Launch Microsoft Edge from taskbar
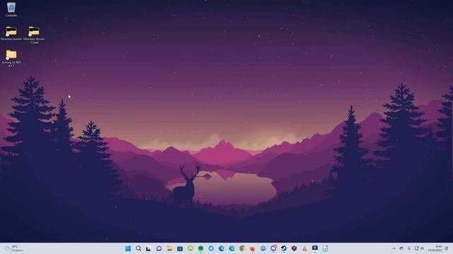This screenshot has width=453, height=254. (x=222, y=248)
